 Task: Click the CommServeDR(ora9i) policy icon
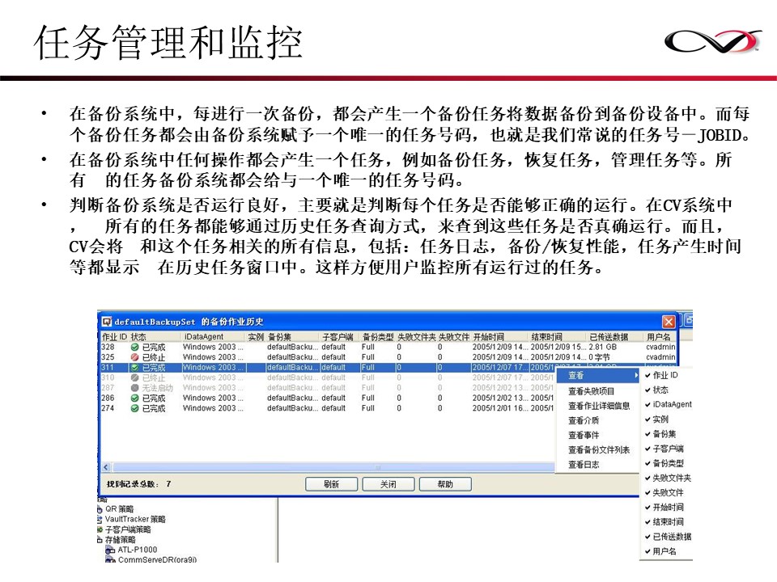click(x=111, y=559)
